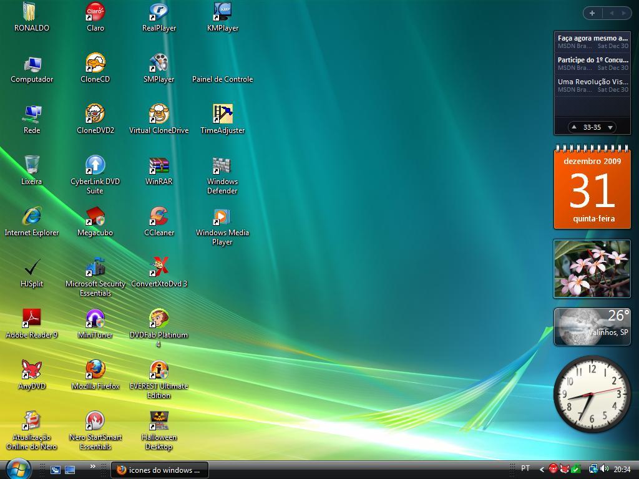Click the green checkmark security tray icon
The height and width of the screenshot is (479, 639).
pos(575,469)
